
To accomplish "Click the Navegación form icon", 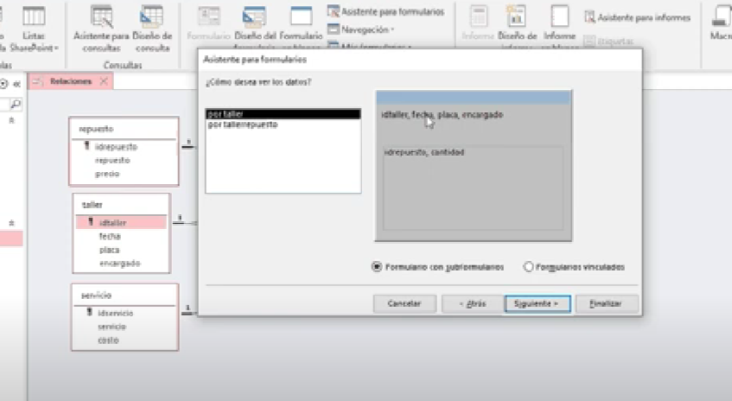I will 333,29.
